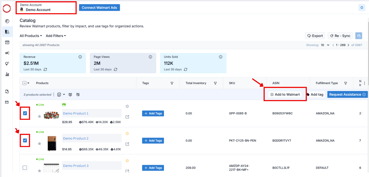Open the Demo Account selector
This screenshot has height=177, width=369.
[46, 8]
